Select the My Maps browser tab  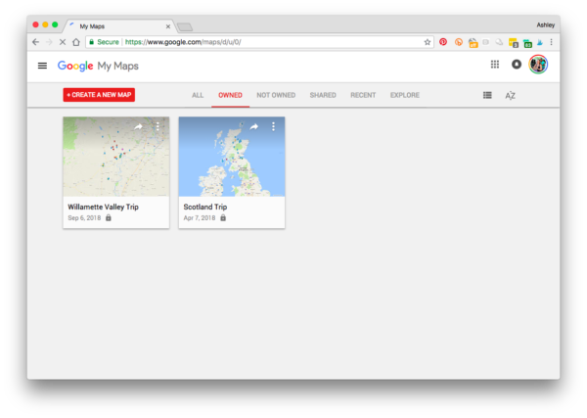(x=119, y=26)
